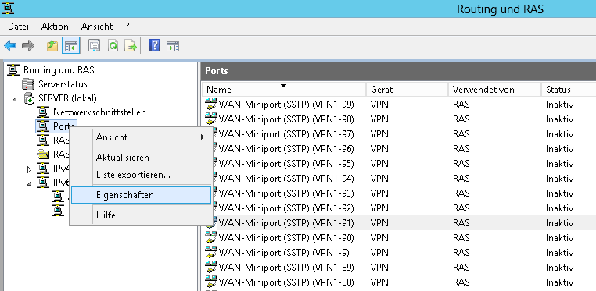Select the Netzwerkschnittstellen tree item
The height and width of the screenshot is (291, 596).
coord(99,112)
